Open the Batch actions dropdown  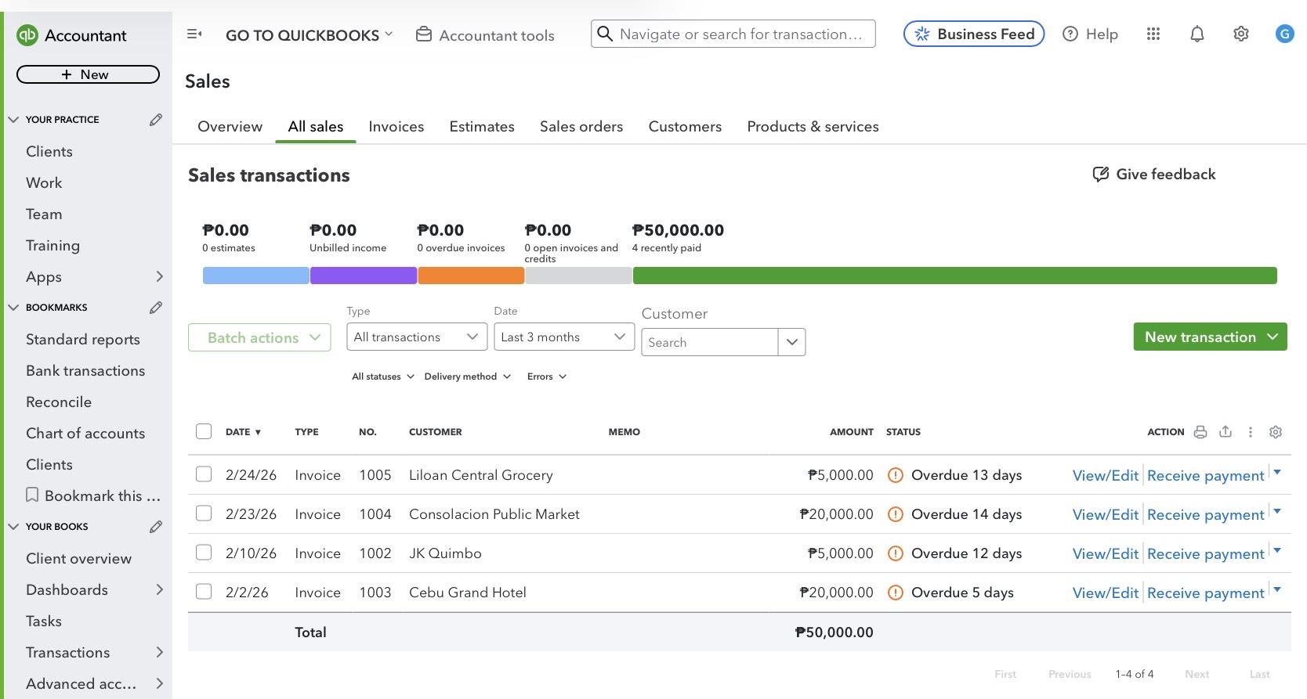pyautogui.click(x=259, y=337)
